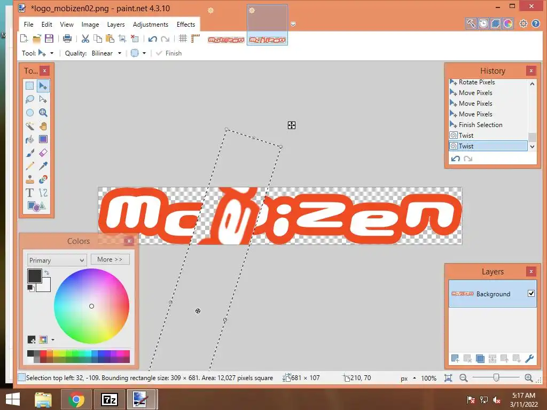Image resolution: width=547 pixels, height=410 pixels.
Task: Select the Move Selected Pixels tool
Action: (43, 86)
